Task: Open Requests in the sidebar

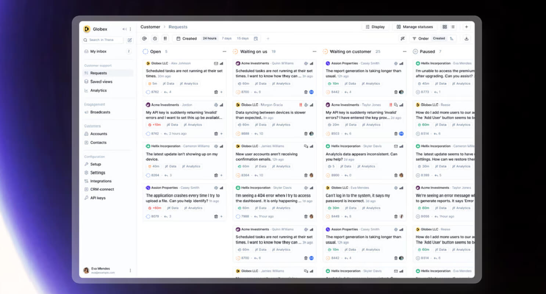Action: click(x=107, y=73)
